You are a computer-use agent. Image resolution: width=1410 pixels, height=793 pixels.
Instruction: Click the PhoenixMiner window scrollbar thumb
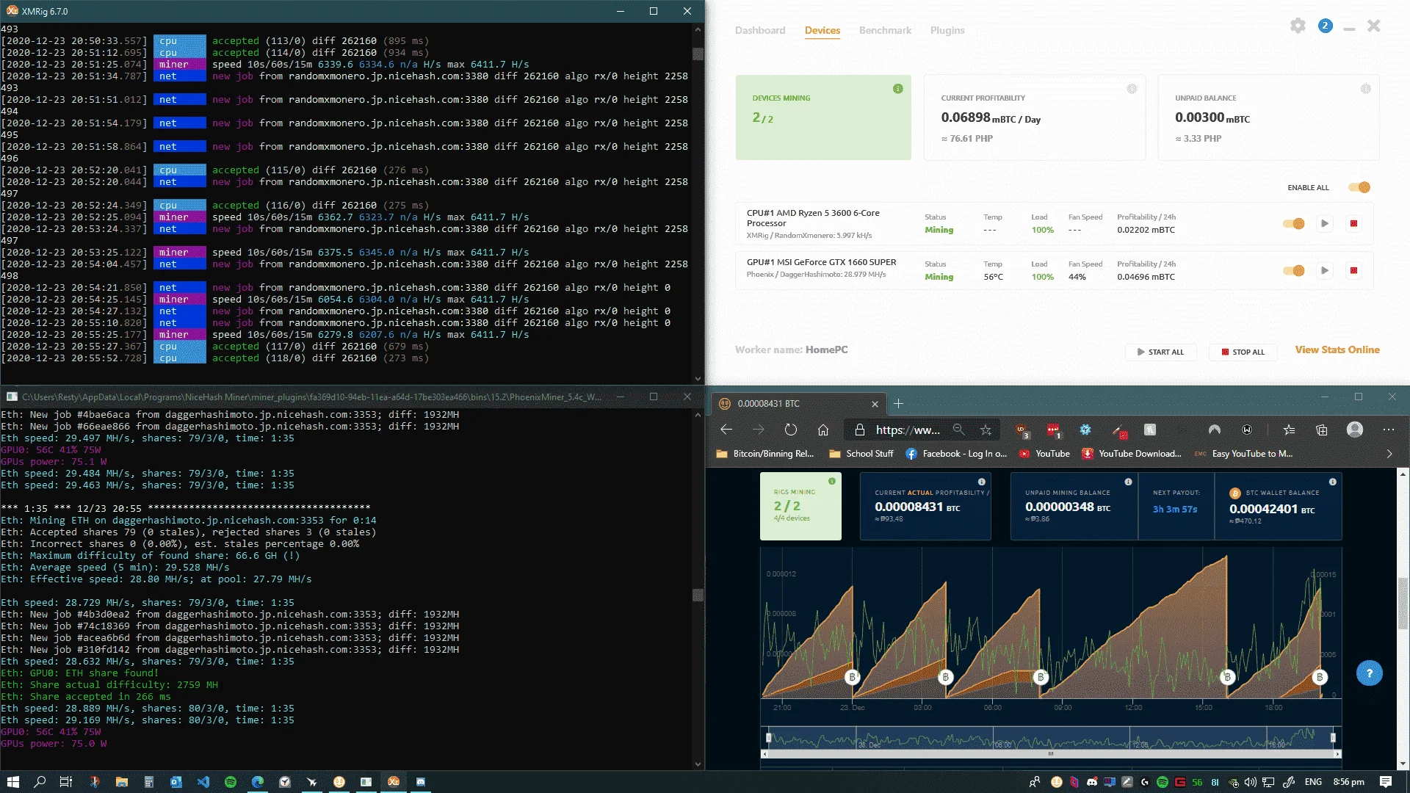698,595
